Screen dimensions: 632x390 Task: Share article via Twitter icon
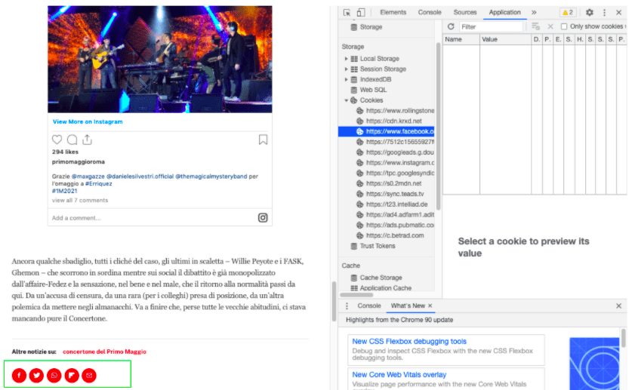pyautogui.click(x=36, y=375)
